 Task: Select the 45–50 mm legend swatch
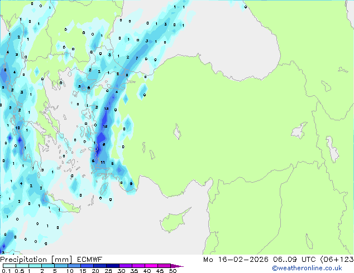[164, 266]
